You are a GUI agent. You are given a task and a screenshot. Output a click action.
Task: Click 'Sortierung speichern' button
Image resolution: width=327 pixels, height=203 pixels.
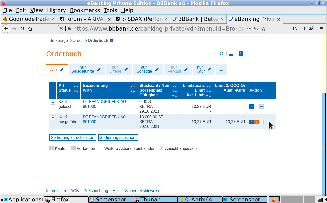118,137
